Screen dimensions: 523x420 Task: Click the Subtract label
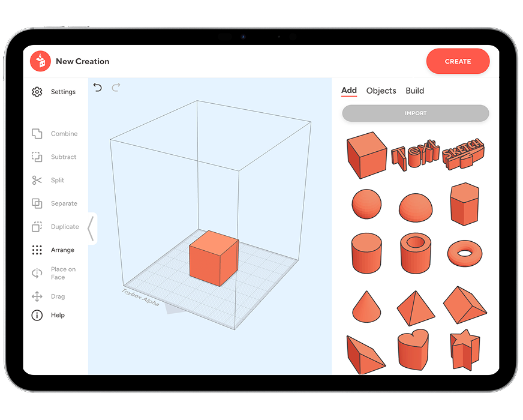click(64, 157)
